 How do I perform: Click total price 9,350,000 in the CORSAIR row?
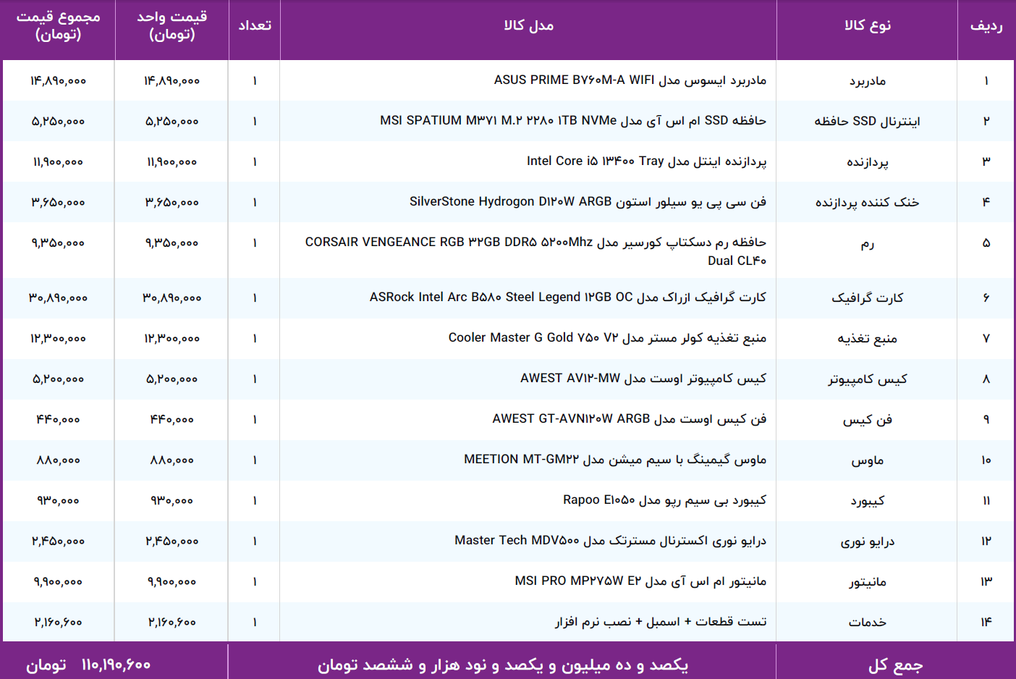(59, 243)
